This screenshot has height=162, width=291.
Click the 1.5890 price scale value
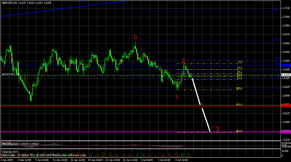coord(286,96)
